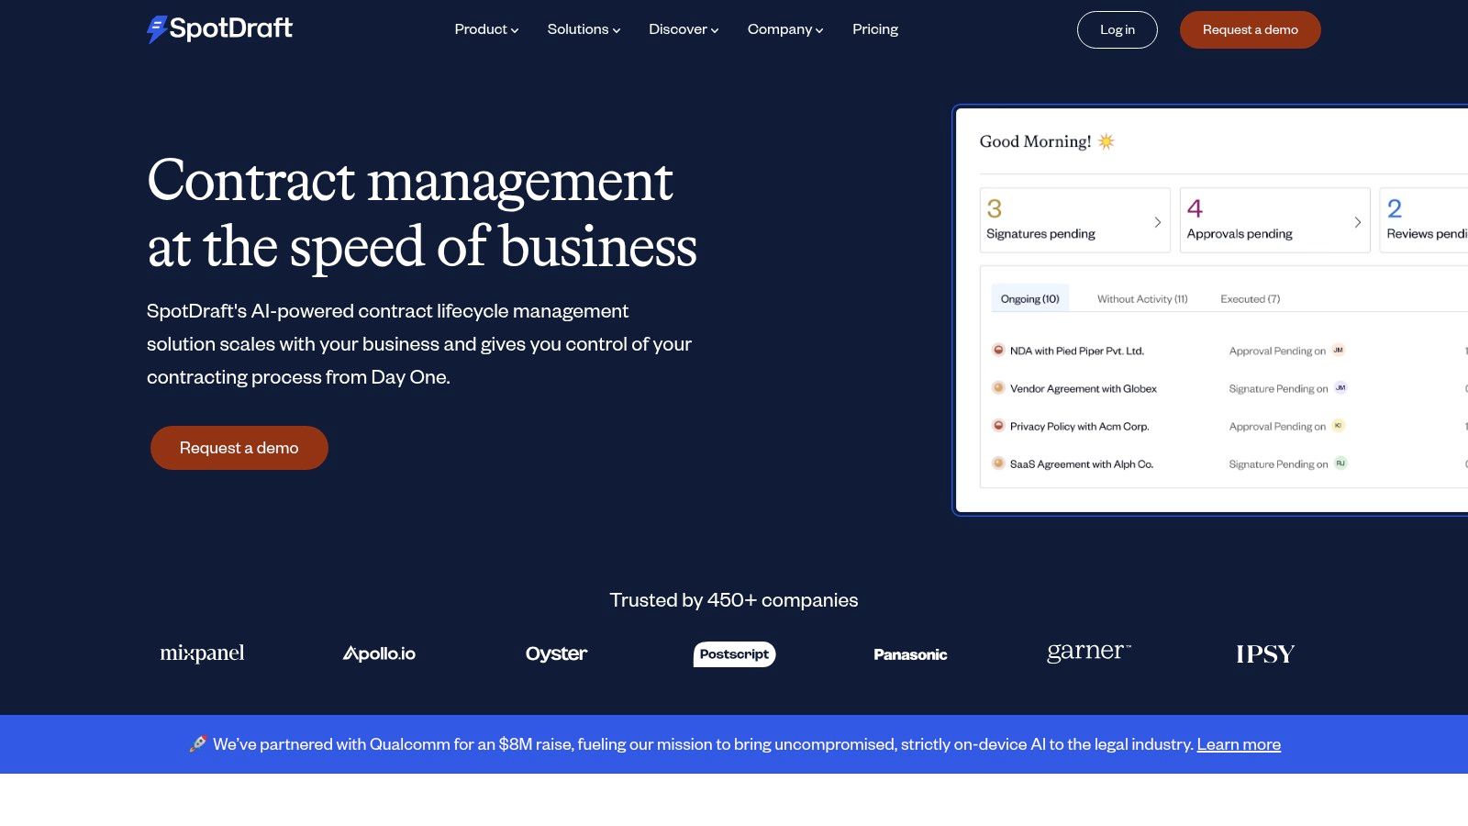Click the Signatures pending count 3
Image resolution: width=1468 pixels, height=826 pixels.
tap(994, 208)
